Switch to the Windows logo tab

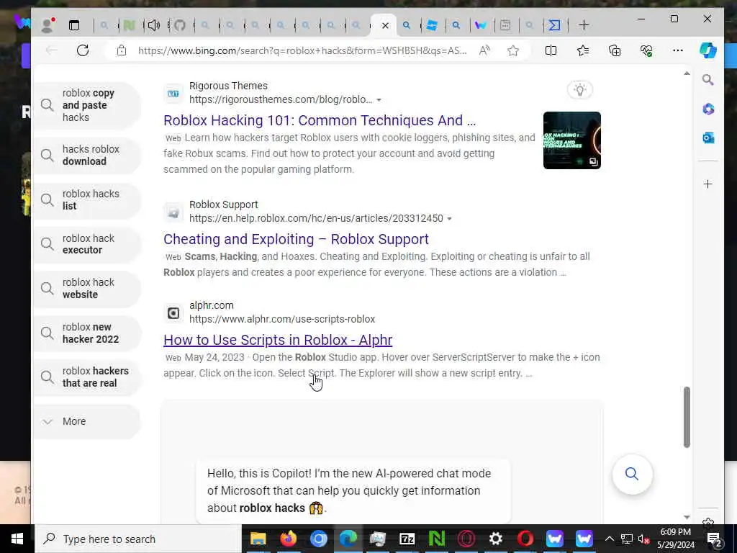[x=432, y=25]
